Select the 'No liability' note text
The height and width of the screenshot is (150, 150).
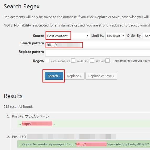click(x=23, y=25)
